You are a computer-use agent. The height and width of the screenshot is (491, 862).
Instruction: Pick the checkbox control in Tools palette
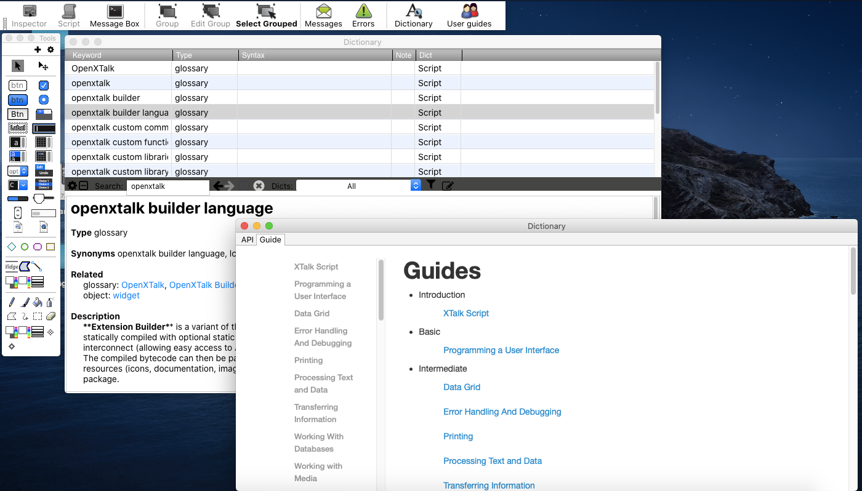(x=44, y=86)
